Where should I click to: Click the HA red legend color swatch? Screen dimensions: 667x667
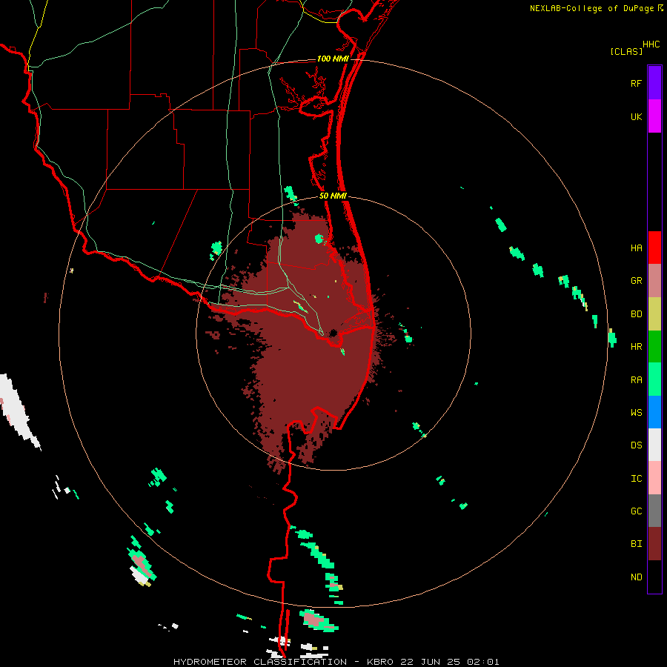click(x=654, y=248)
